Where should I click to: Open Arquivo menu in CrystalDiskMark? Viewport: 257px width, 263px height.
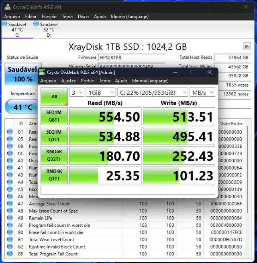48,81
